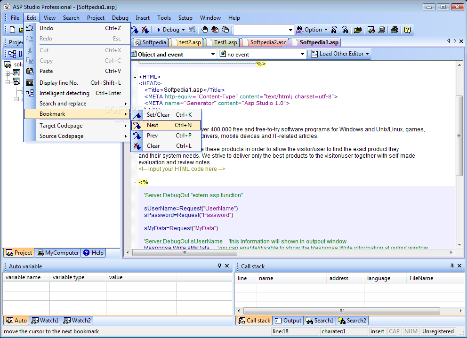Collapse the <% script block fold marker
Viewport: 467px width, 338px height.
coord(135,183)
